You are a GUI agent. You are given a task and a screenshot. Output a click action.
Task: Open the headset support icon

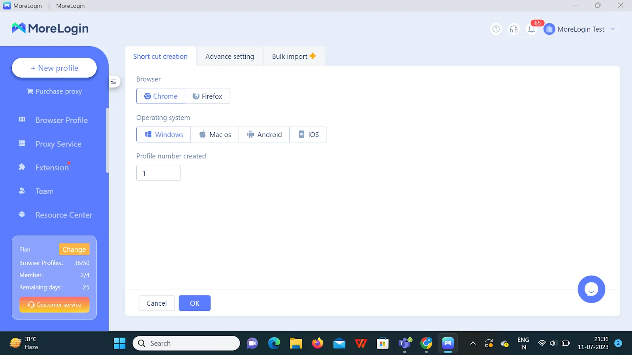click(x=514, y=29)
